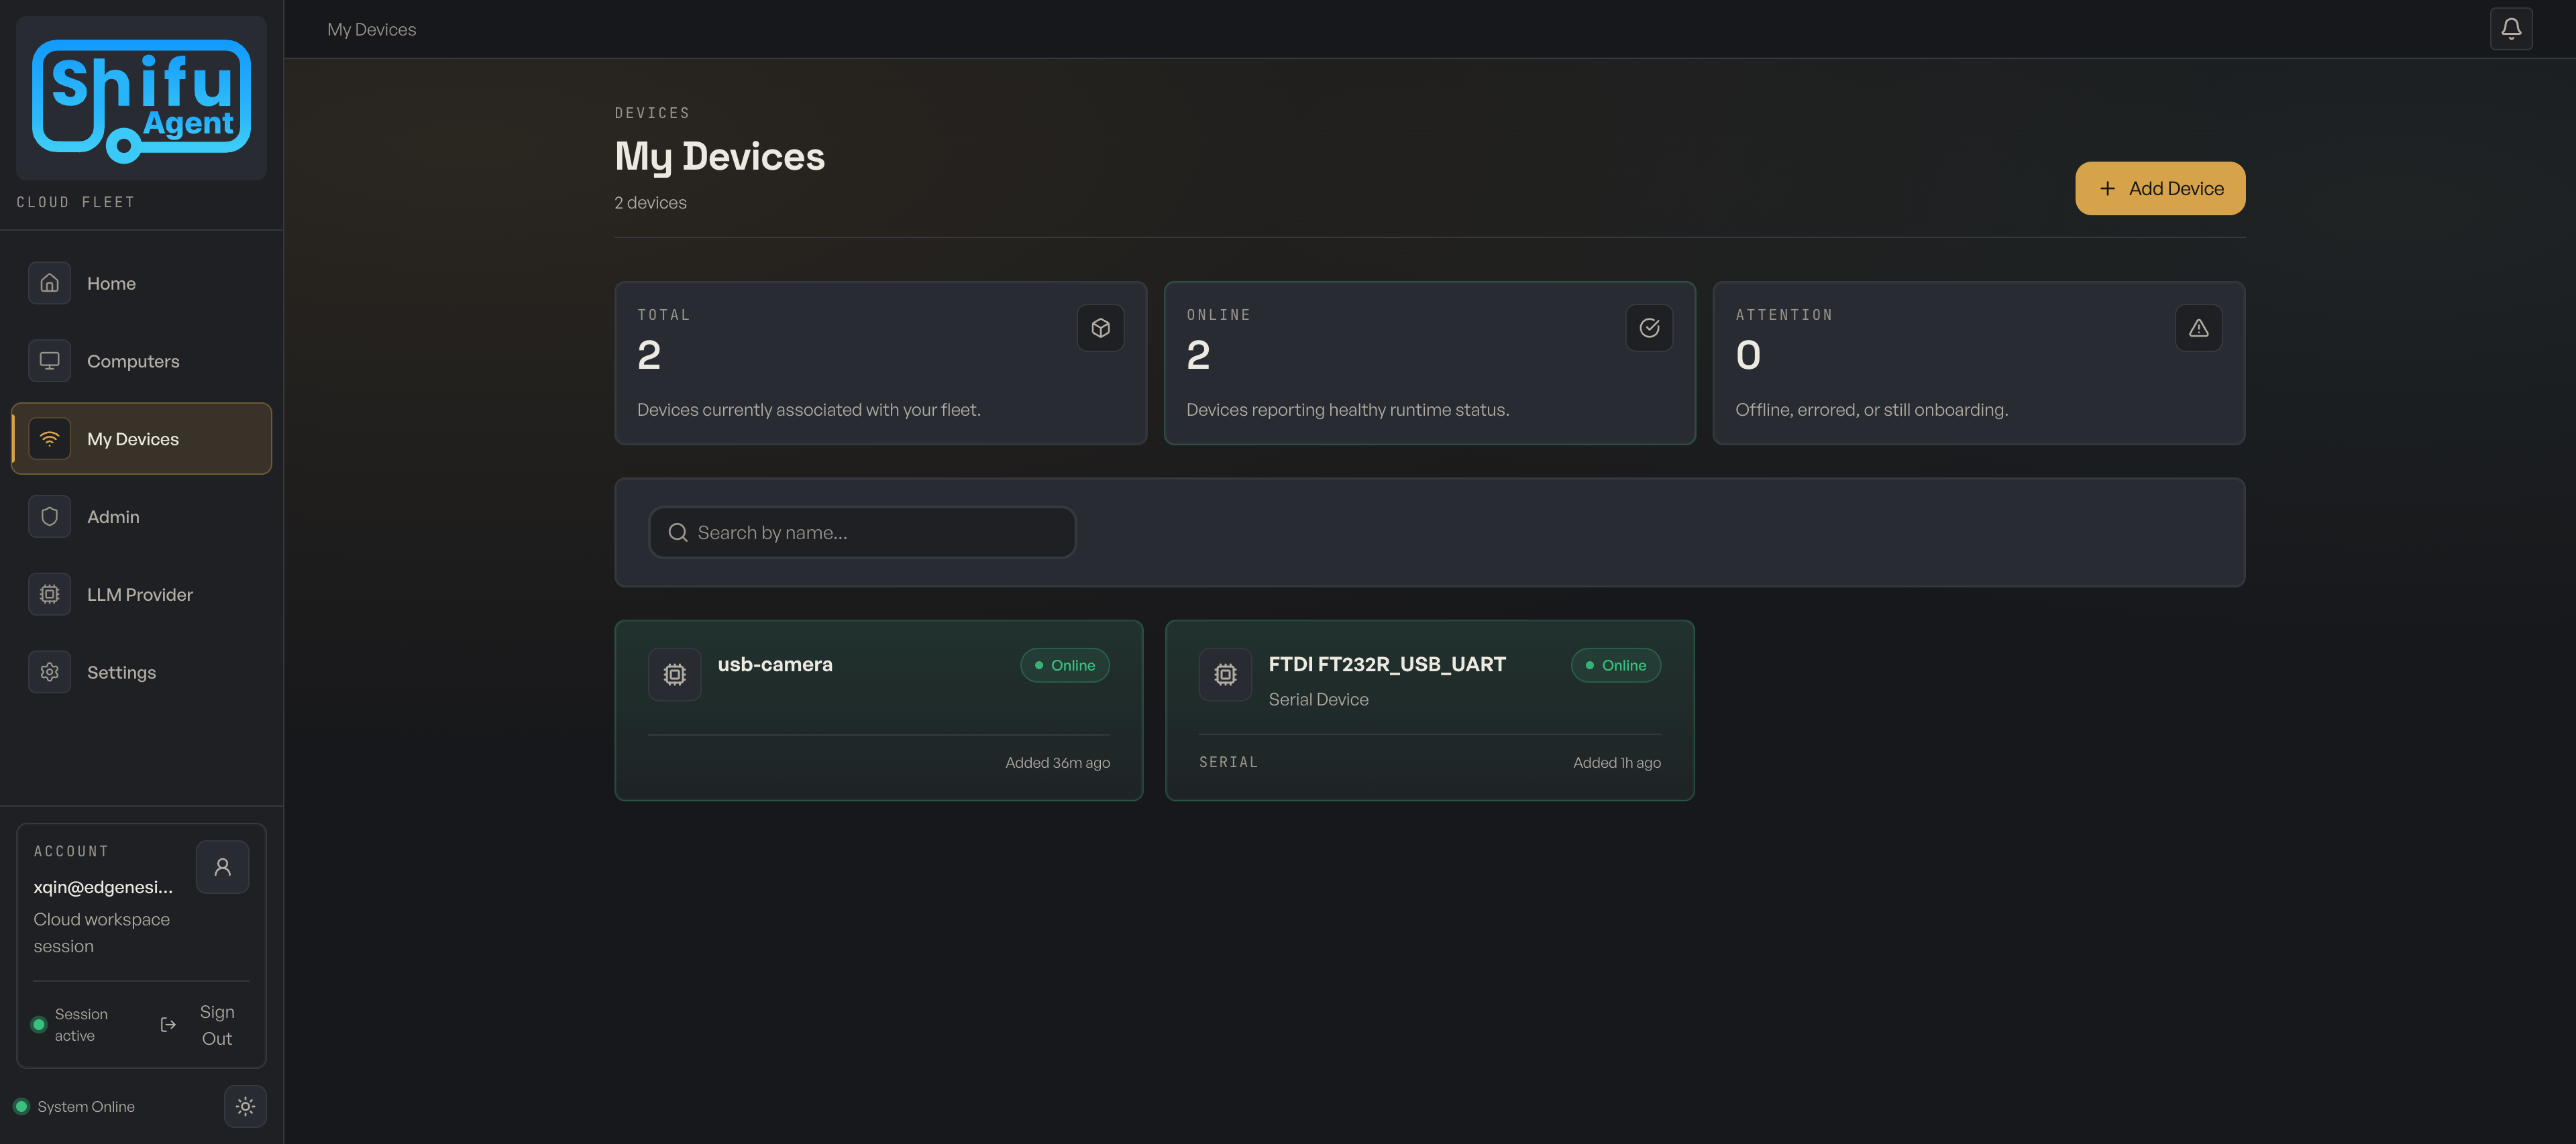The height and width of the screenshot is (1144, 2576).
Task: Click the account user avatar icon
Action: (x=222, y=866)
